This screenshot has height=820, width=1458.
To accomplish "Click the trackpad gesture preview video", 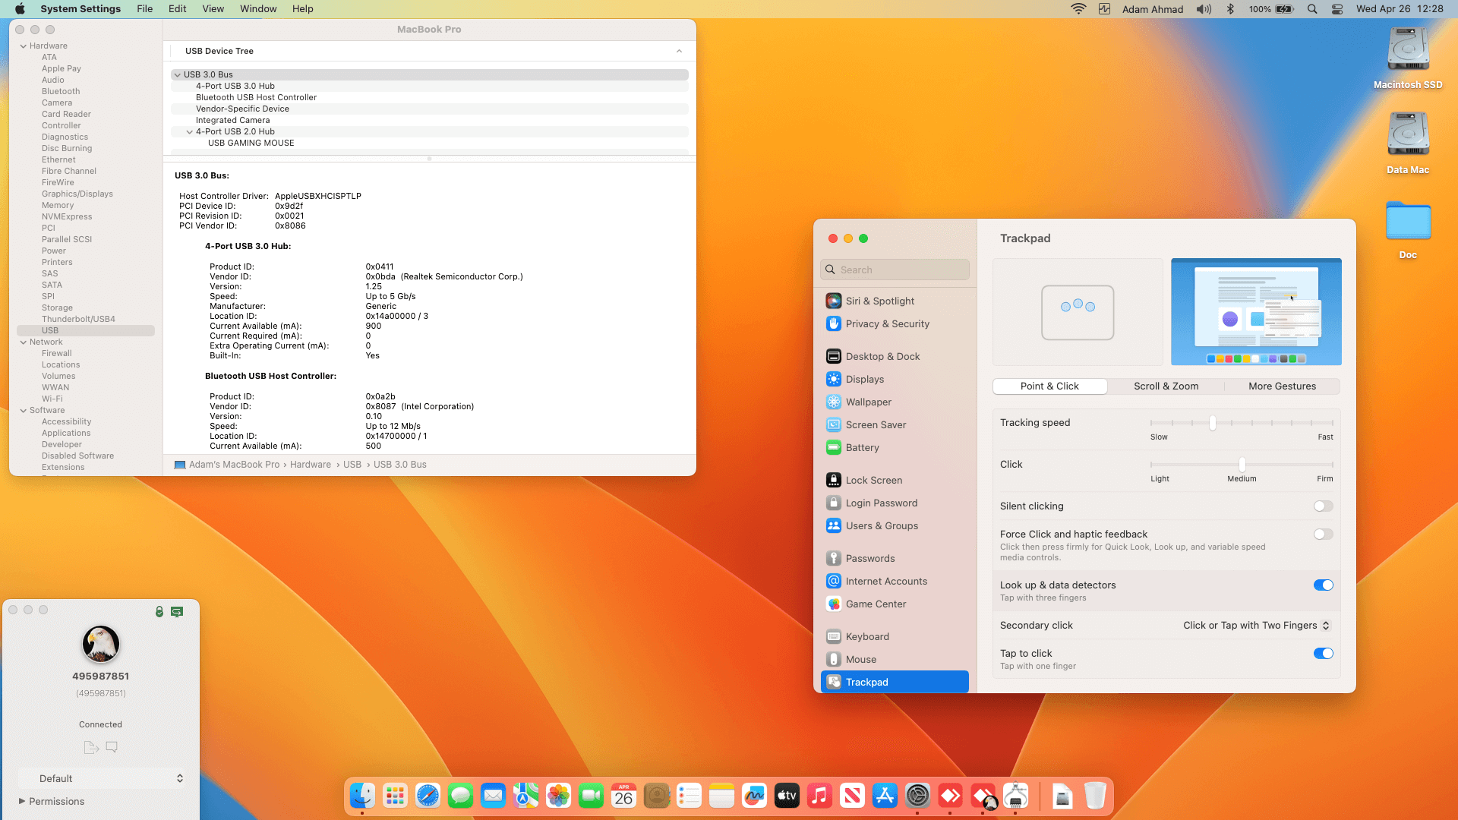I will 1256,312.
